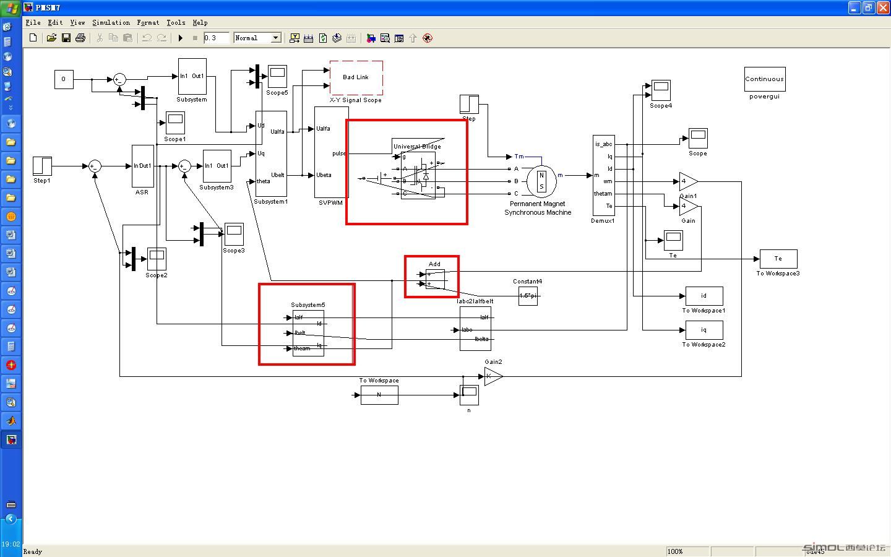Select the ASR subsystem block
The height and width of the screenshot is (557, 891).
coord(142,166)
